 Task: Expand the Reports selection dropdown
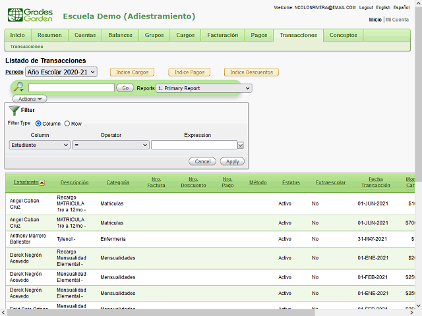click(204, 88)
